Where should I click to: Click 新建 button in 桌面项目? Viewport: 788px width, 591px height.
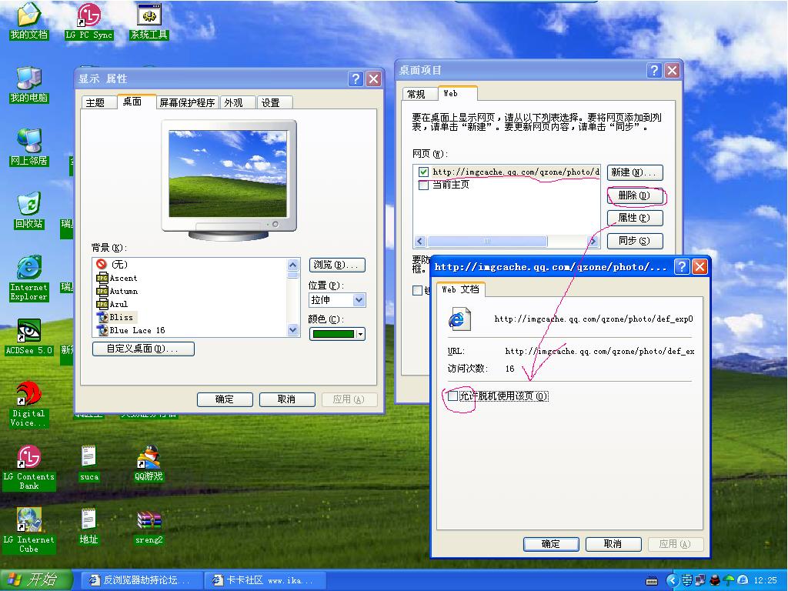[635, 172]
